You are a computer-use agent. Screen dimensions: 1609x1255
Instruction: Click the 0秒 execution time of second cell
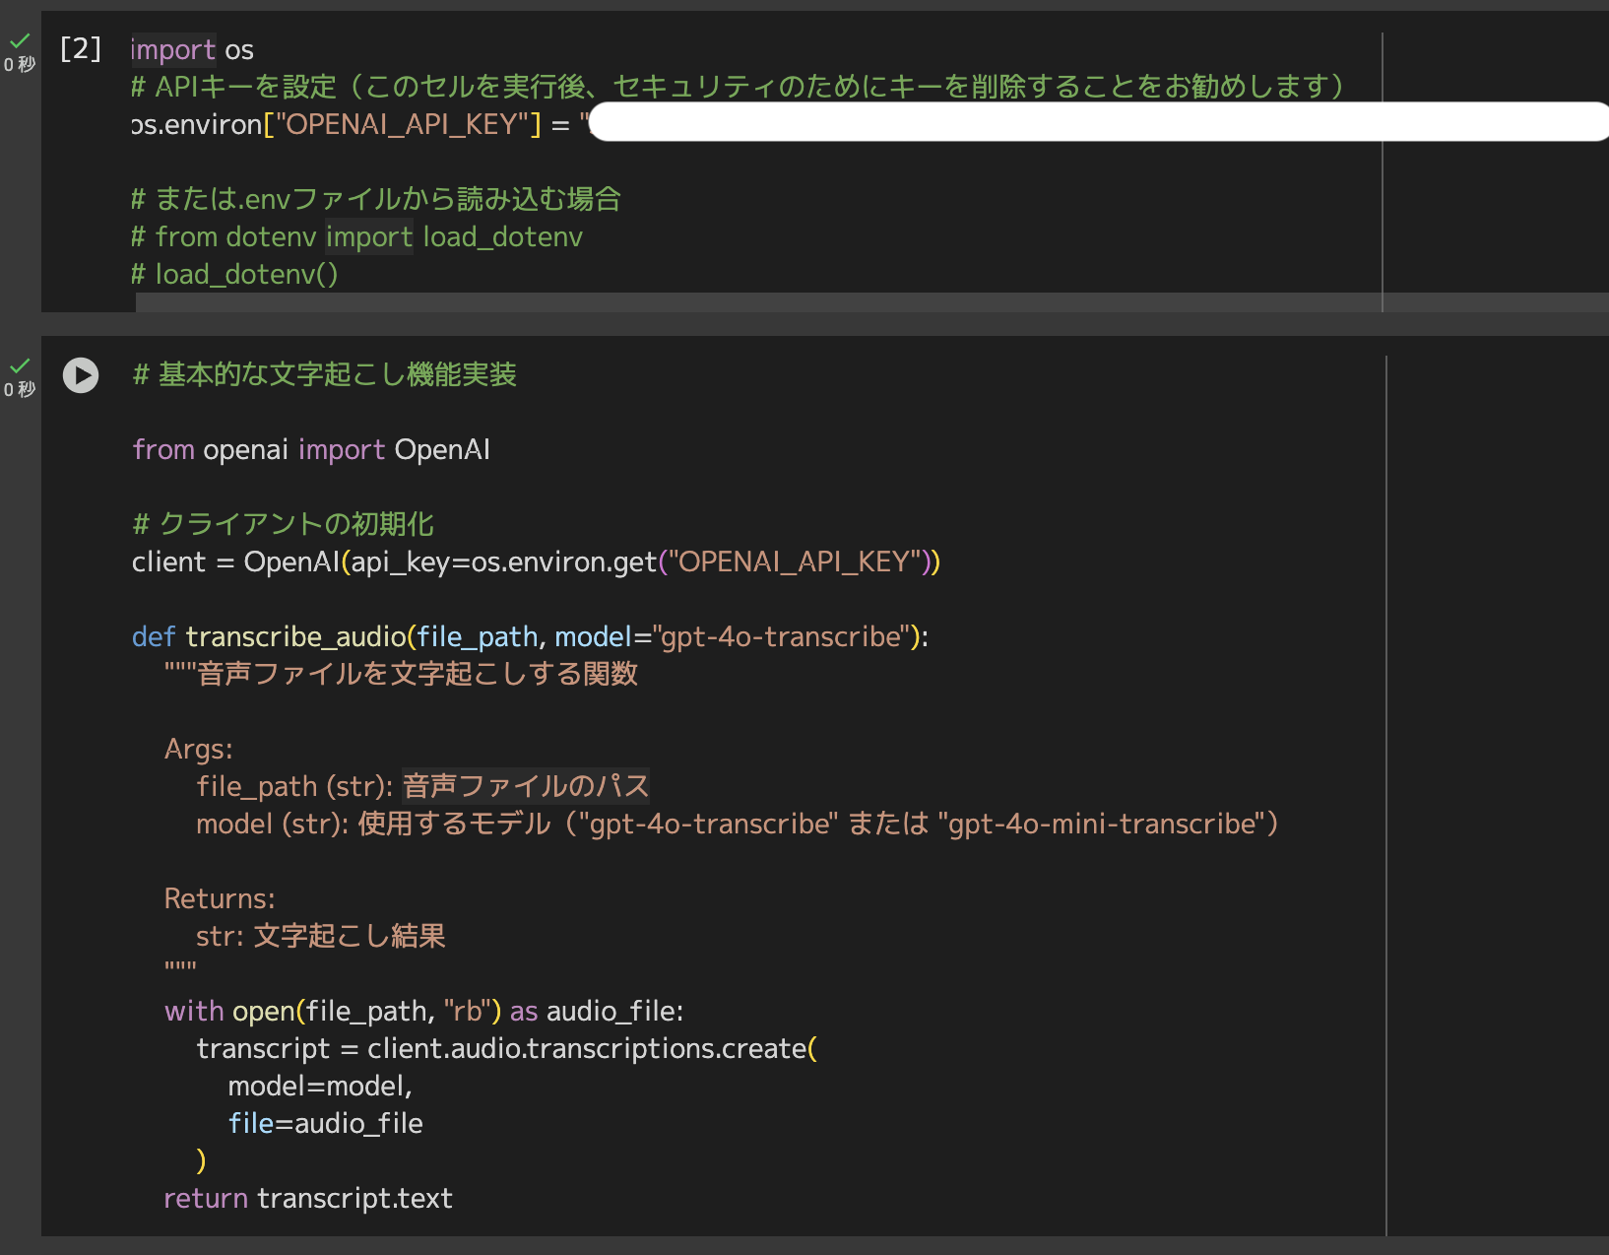point(19,388)
